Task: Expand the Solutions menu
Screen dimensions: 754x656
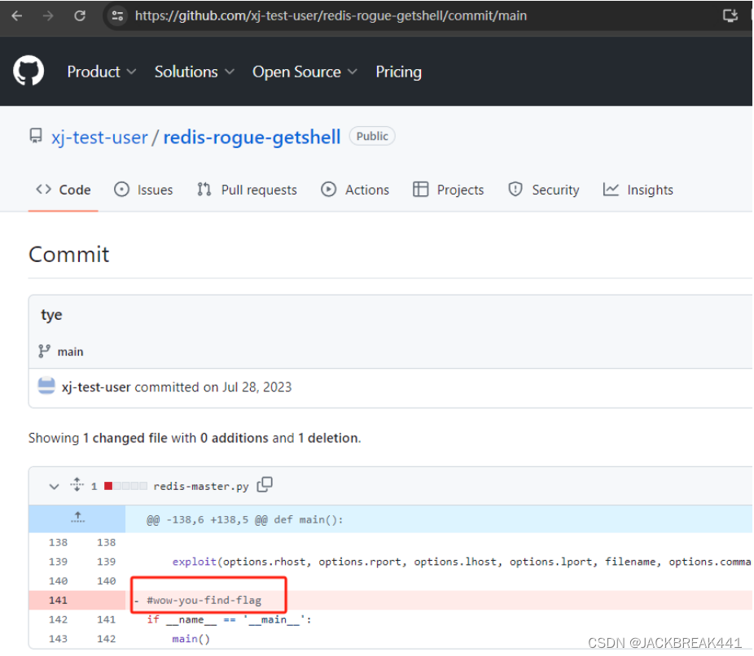Action: 195,72
